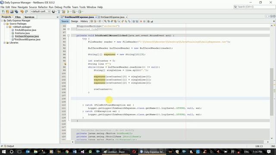
Task: Open Untitled - Paint from the taskbar
Action: click(116, 152)
